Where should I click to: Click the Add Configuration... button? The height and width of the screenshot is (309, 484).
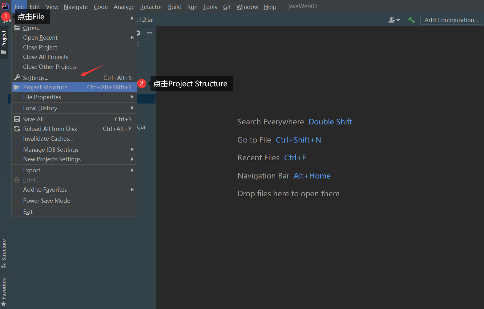coord(451,20)
